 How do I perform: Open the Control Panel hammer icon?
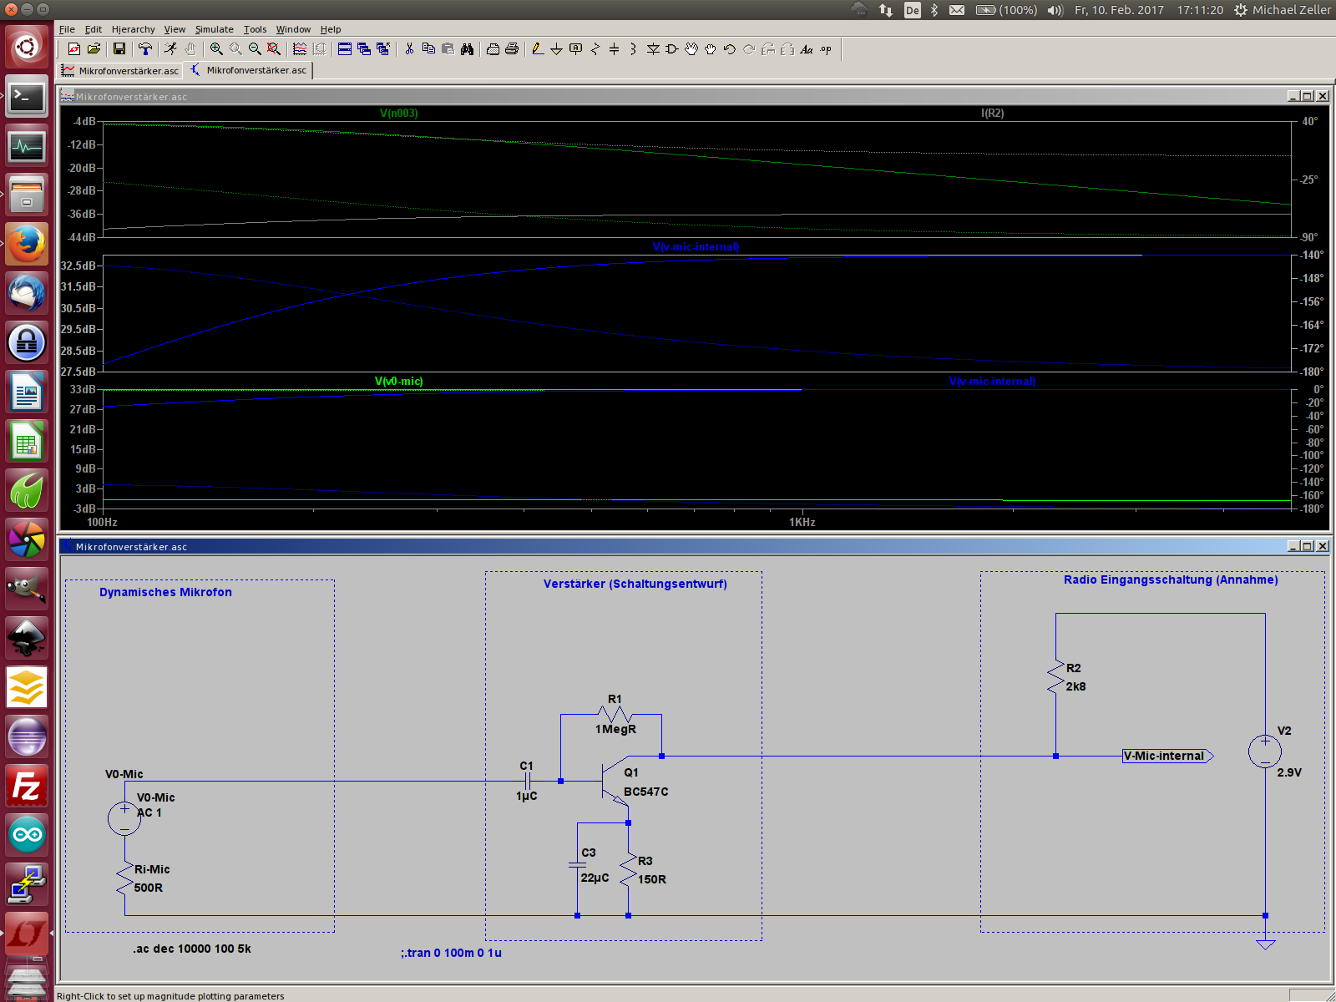click(x=145, y=49)
